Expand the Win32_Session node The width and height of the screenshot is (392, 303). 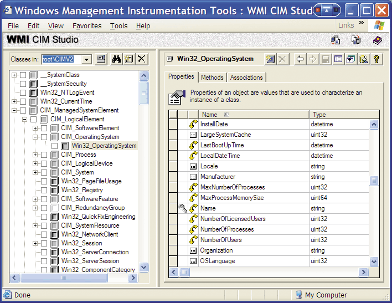pos(35,243)
